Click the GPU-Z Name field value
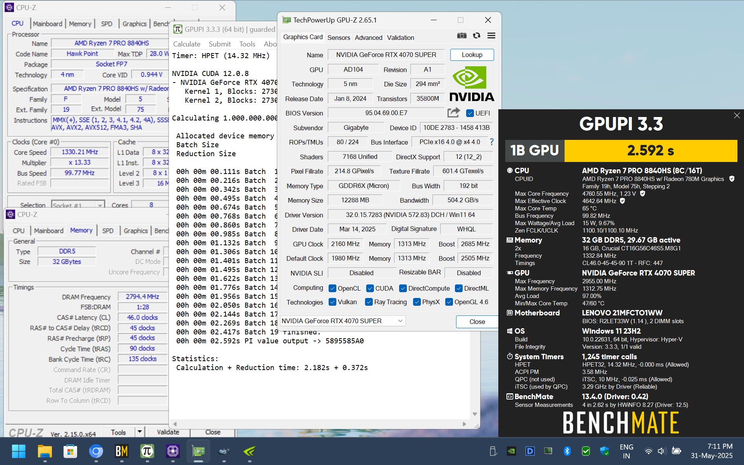 386,55
